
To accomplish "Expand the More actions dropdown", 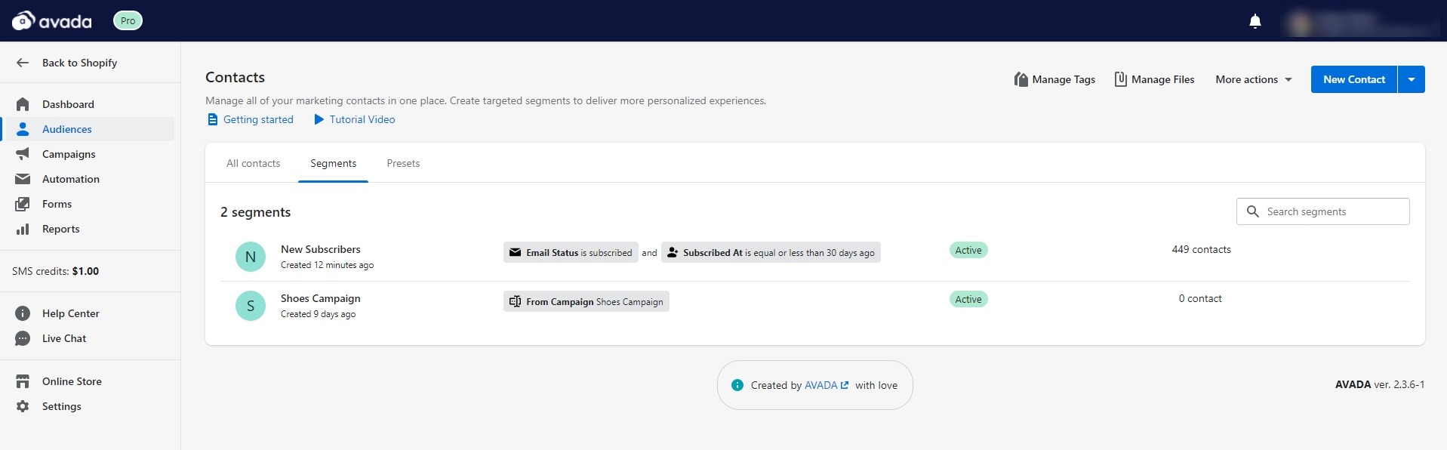I will (1254, 79).
